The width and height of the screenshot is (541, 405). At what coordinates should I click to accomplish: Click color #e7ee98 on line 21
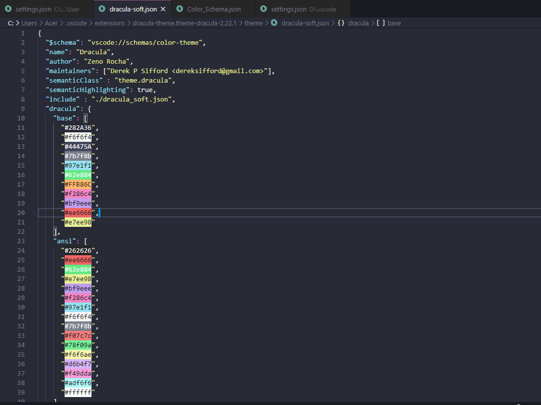coord(78,222)
